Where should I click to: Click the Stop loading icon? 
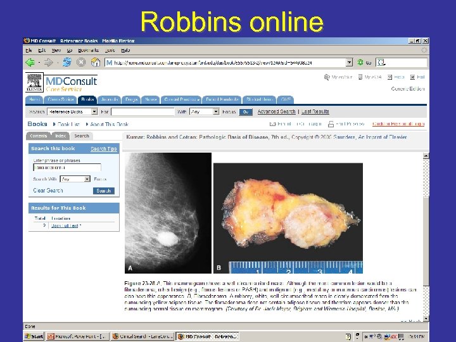click(x=81, y=62)
